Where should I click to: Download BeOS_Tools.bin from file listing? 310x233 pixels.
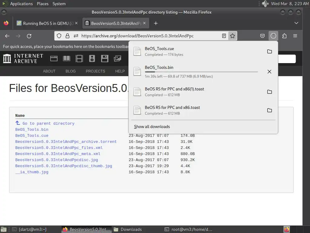[32, 130]
